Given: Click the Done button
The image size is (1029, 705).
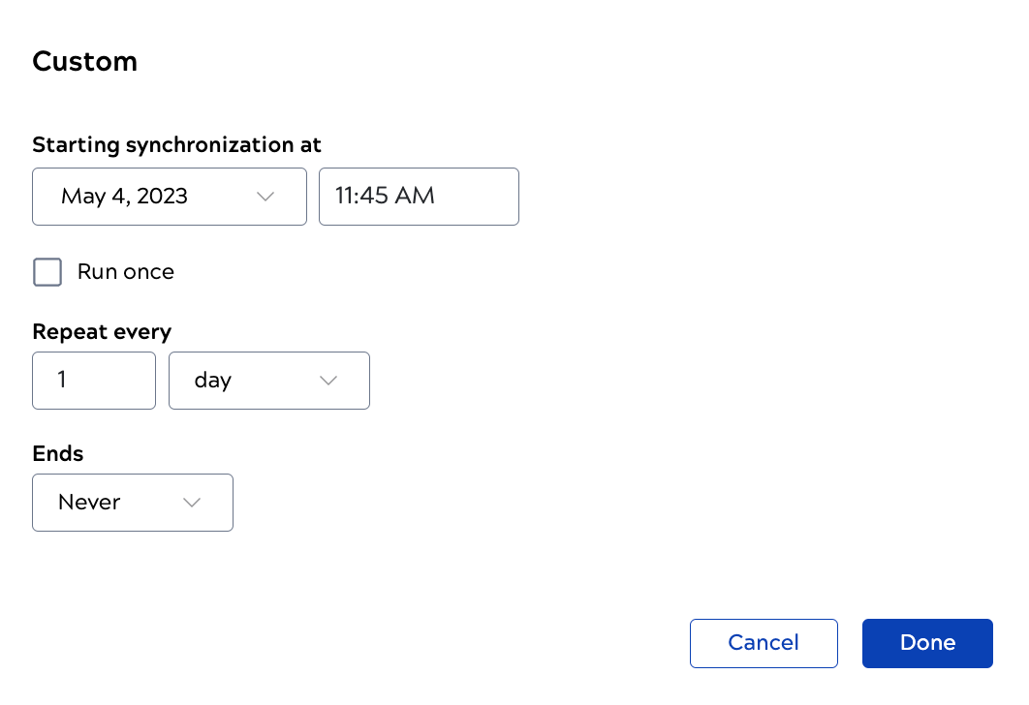Looking at the screenshot, I should coord(926,643).
